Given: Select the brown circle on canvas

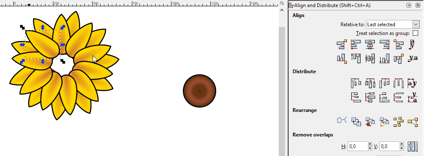Looking at the screenshot, I should click(x=199, y=91).
